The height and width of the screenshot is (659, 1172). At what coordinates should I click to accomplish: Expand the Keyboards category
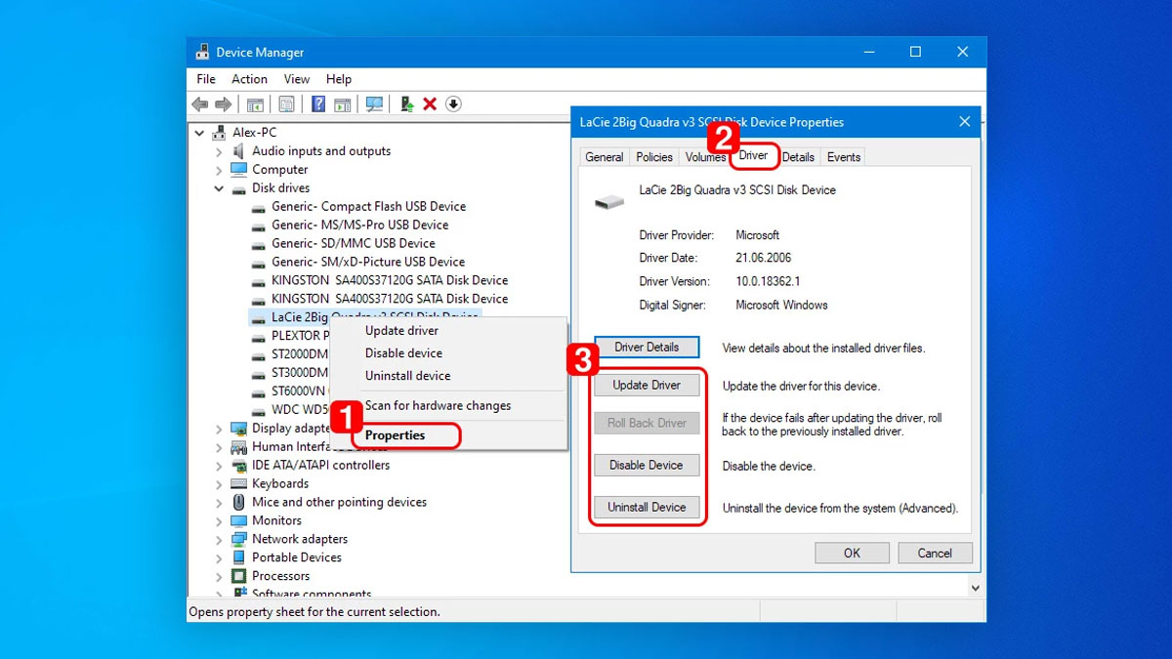point(219,484)
